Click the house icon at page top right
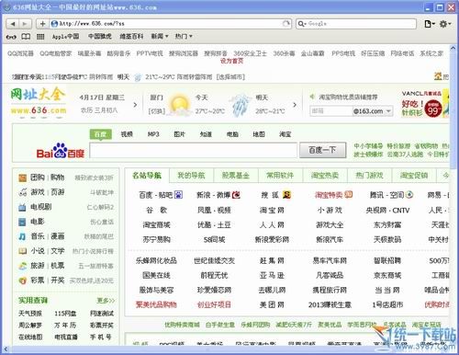459x355 pixels. coord(438,76)
